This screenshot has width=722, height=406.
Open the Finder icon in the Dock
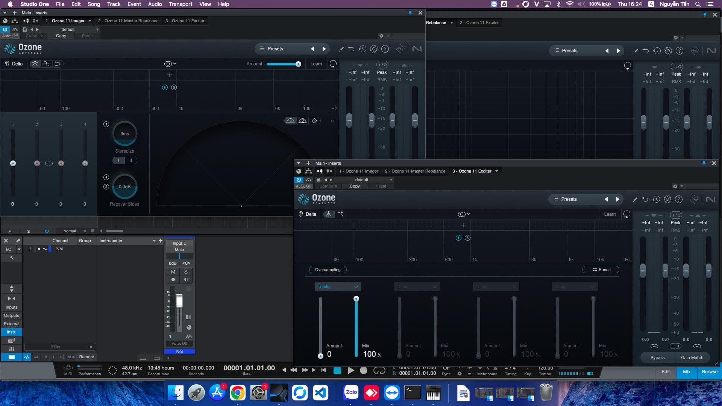tap(175, 393)
